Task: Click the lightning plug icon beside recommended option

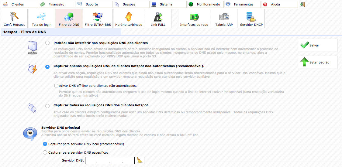Action: coord(33,69)
